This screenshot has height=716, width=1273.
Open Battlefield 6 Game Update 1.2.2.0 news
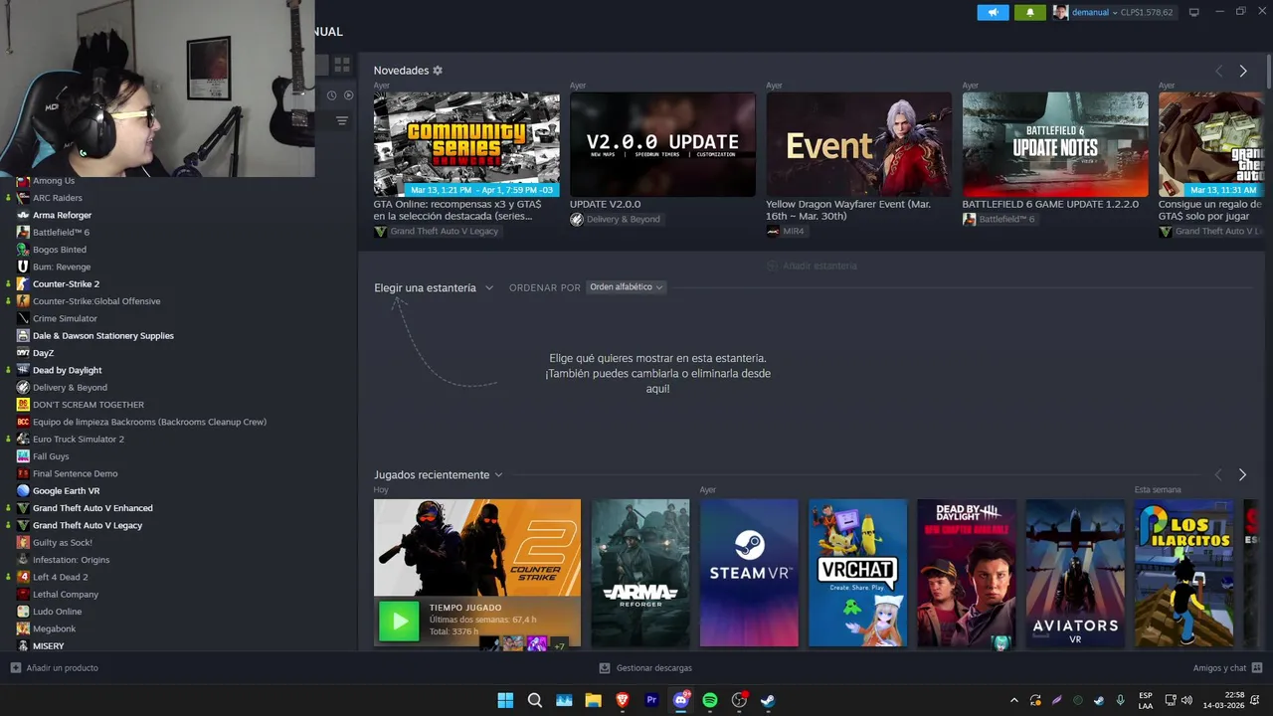[1055, 144]
